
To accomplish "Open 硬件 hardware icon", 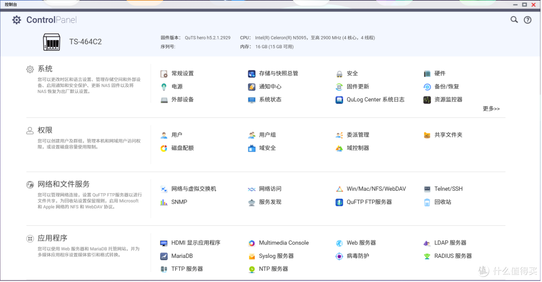I will coord(427,74).
